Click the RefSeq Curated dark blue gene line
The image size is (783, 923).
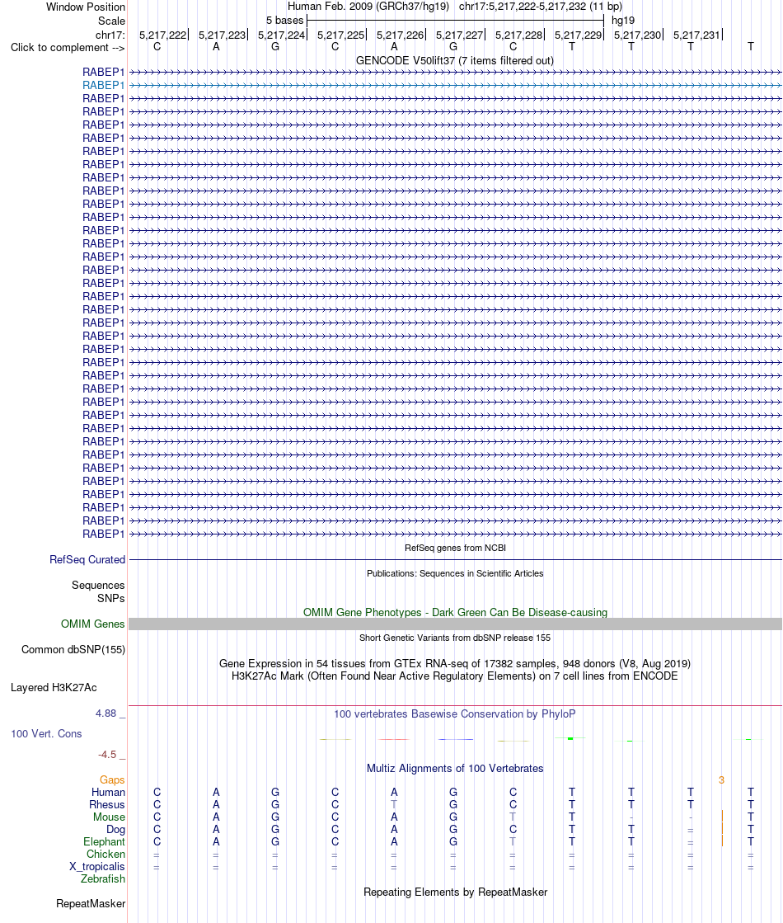coord(455,560)
